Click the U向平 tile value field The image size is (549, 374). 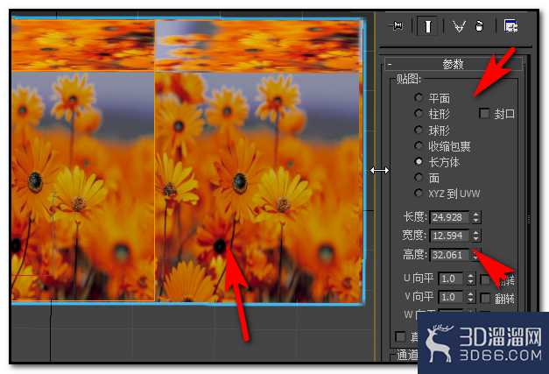pos(451,279)
